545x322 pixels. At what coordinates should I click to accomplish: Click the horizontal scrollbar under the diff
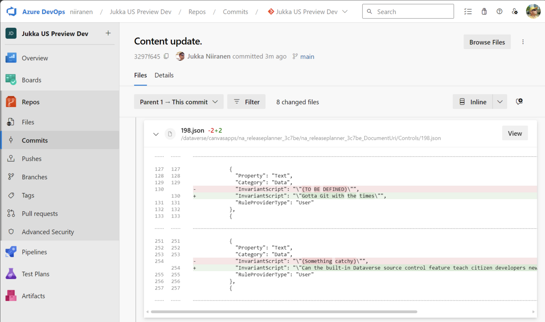pos(284,312)
